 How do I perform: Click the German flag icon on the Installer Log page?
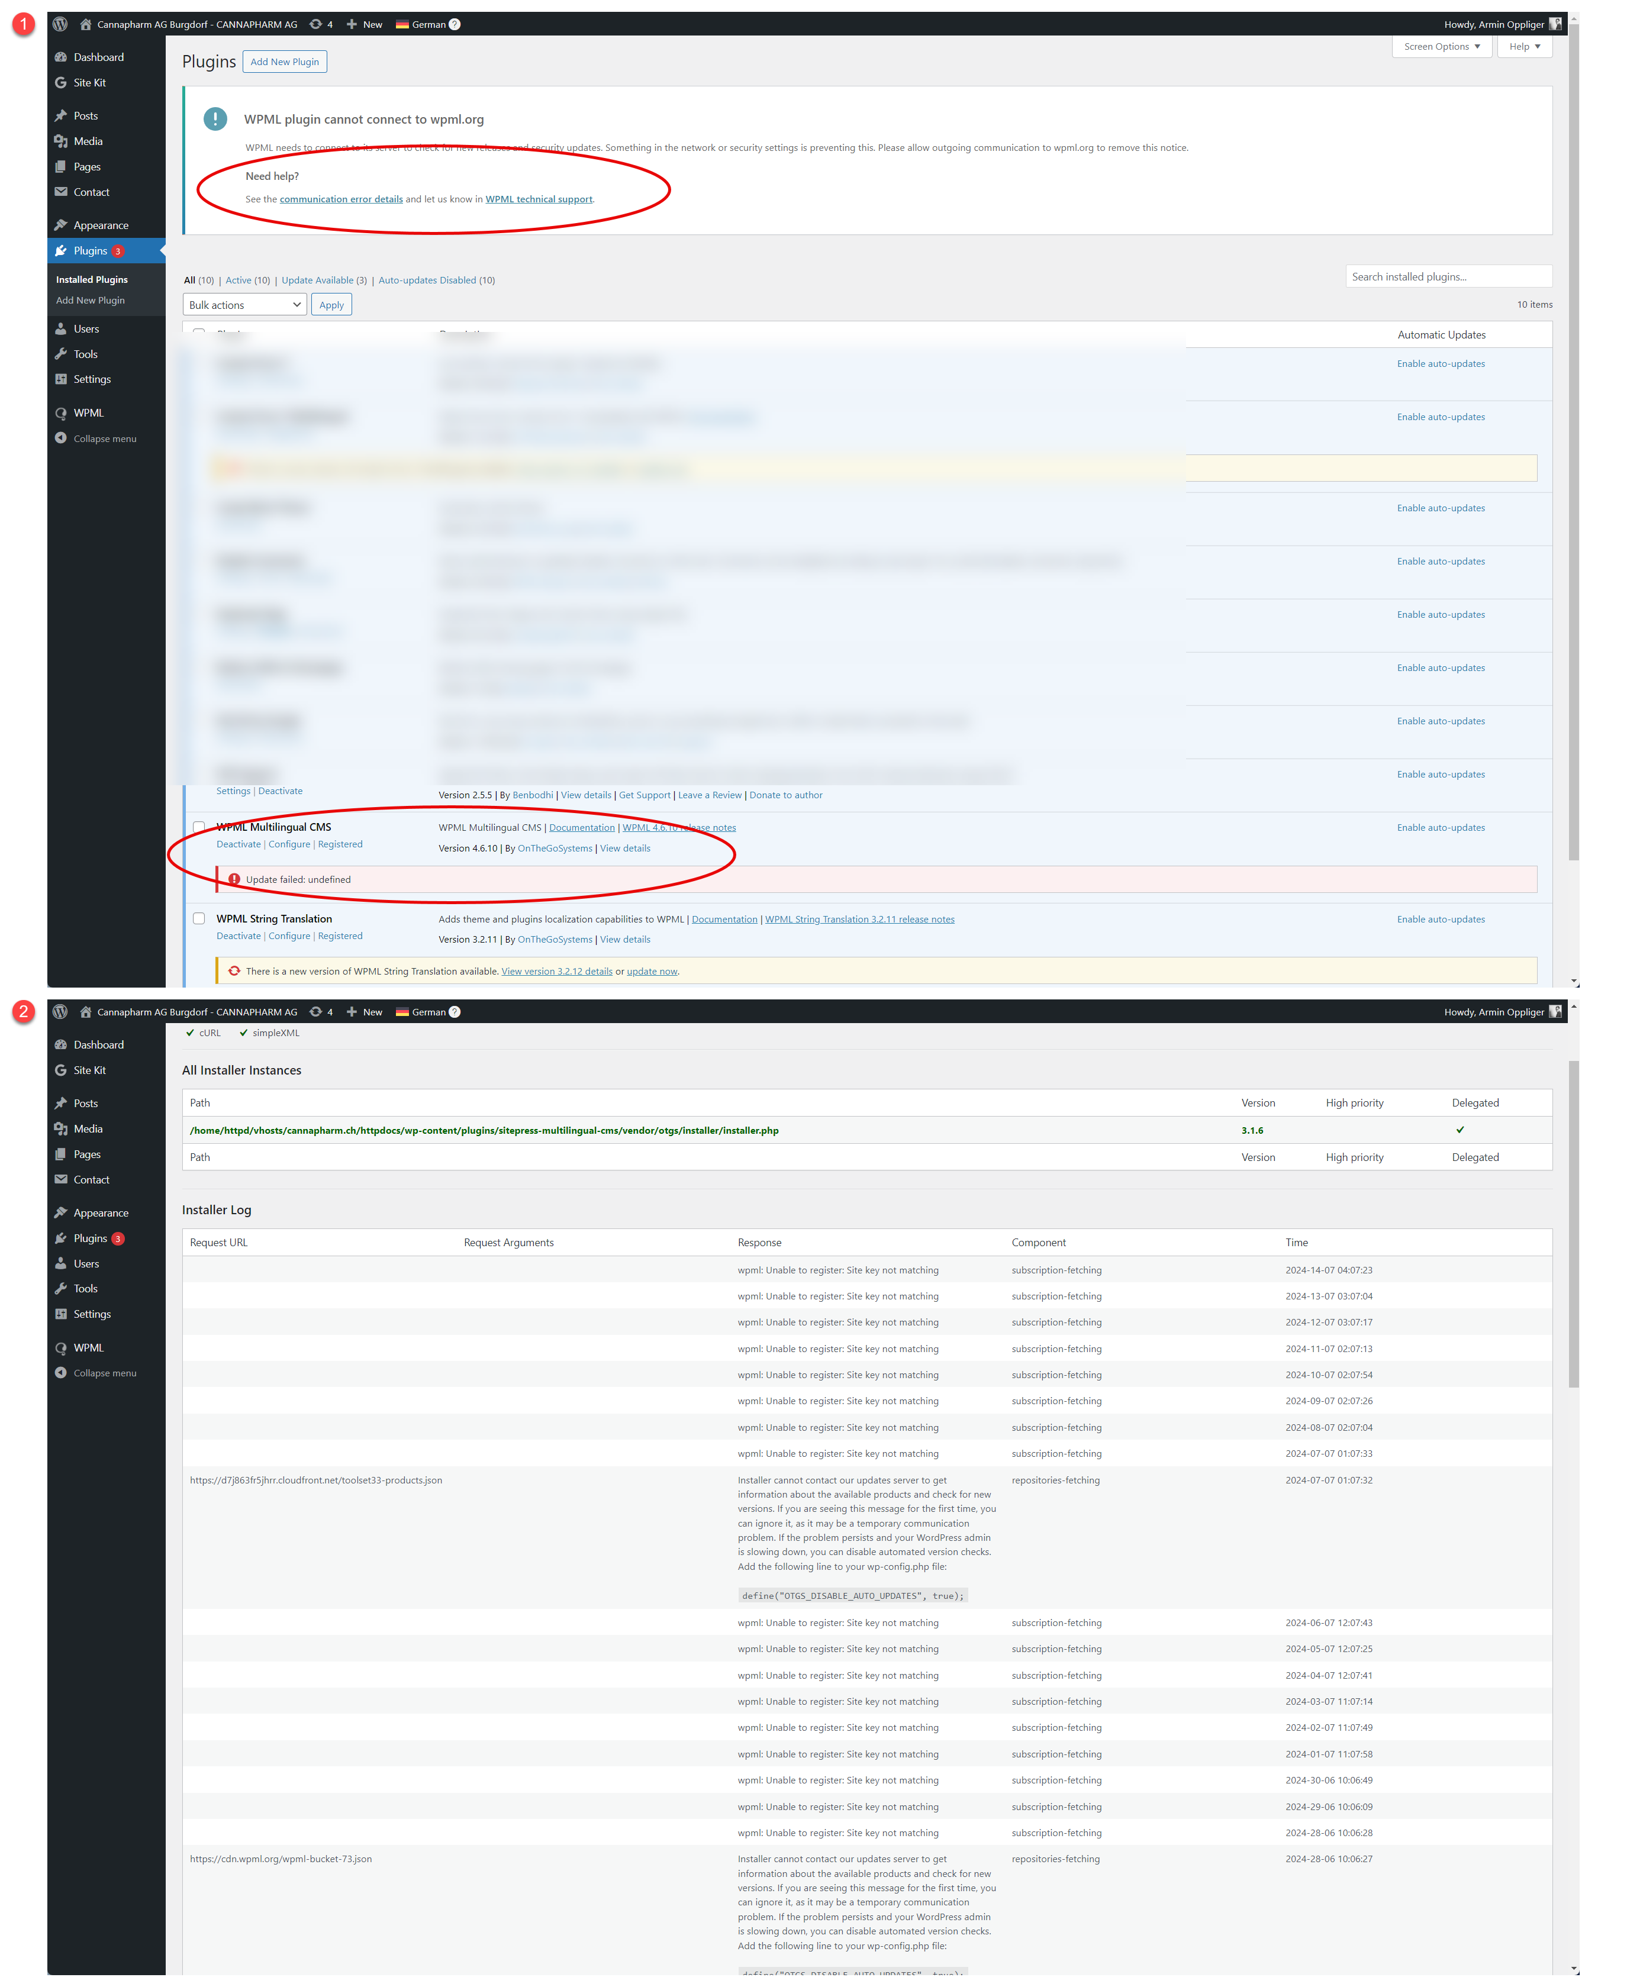tap(402, 1011)
